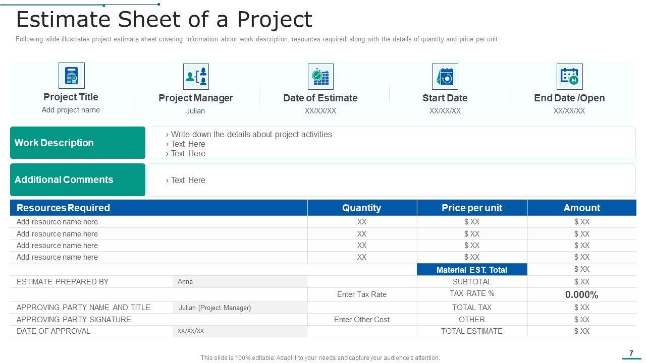The height and width of the screenshot is (363, 646).
Task: Click 'Write down the details about project activities'
Action: (251, 134)
